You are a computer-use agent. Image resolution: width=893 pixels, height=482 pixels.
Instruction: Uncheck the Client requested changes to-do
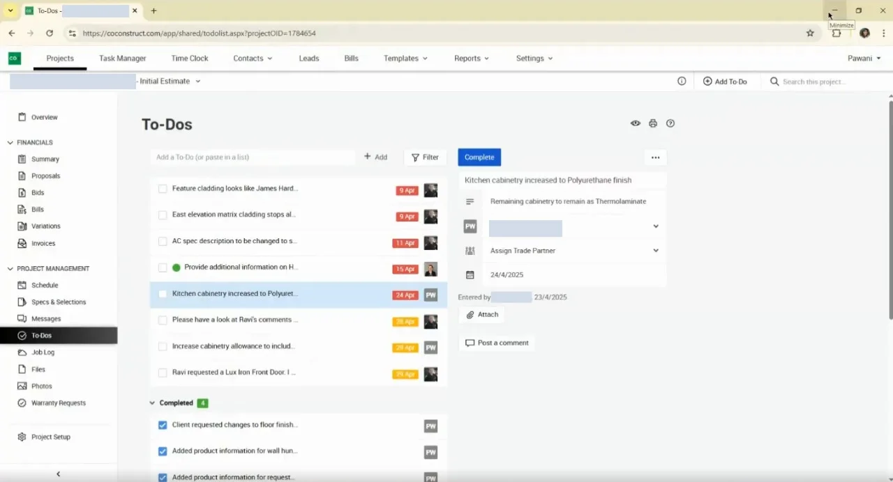(163, 425)
